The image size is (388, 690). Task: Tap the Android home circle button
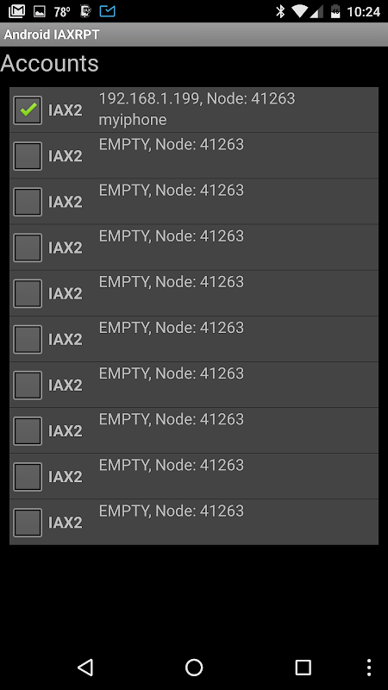point(194,667)
